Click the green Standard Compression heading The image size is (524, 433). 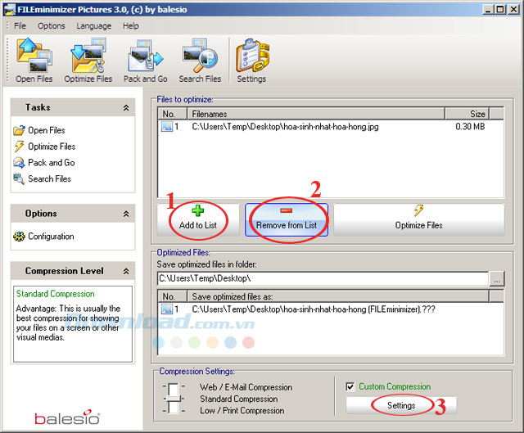[56, 294]
